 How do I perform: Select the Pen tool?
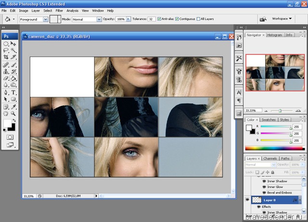[x=6, y=92]
